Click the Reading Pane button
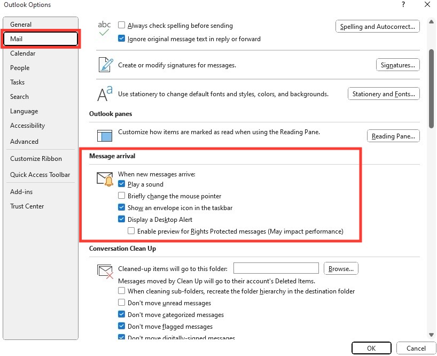The height and width of the screenshot is (356, 437). [393, 136]
